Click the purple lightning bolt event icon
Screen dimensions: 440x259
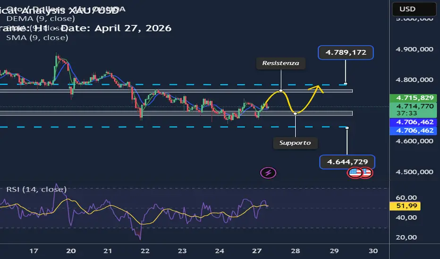[x=268, y=173]
